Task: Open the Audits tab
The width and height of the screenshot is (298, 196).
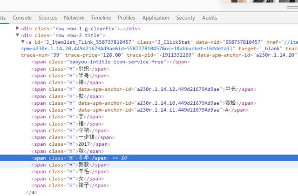Action: 210,18
